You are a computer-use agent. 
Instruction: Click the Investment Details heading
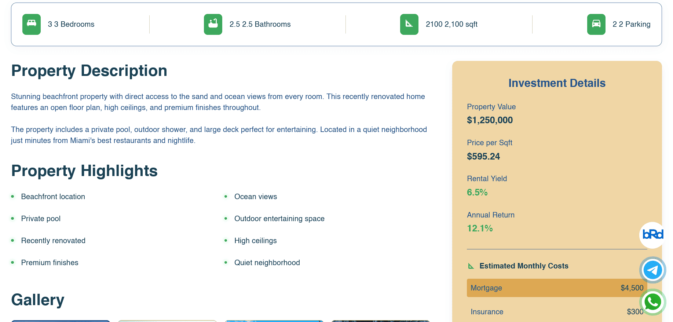coord(556,83)
